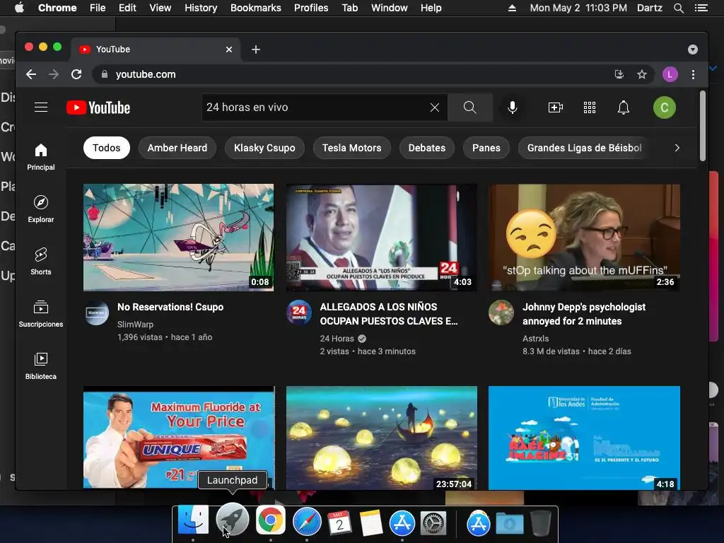Show more topic chips with the right chevron

click(677, 148)
